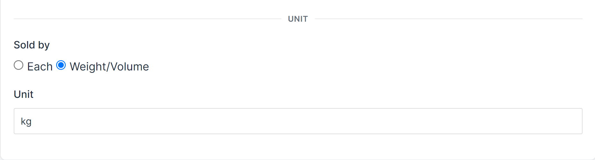595x160 pixels.
Task: Click the divider line right of UNIT heading
Action: click(x=448, y=19)
